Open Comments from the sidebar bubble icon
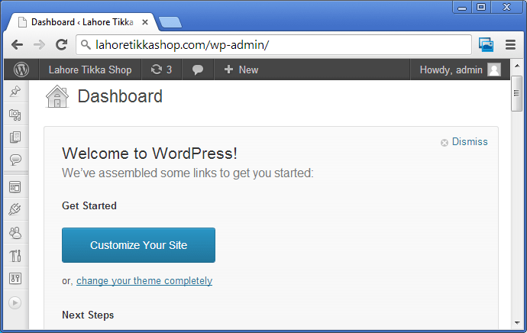Image resolution: width=527 pixels, height=333 pixels. click(15, 160)
